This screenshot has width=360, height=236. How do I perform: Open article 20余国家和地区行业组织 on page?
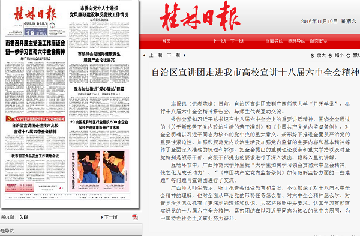click(x=99, y=124)
